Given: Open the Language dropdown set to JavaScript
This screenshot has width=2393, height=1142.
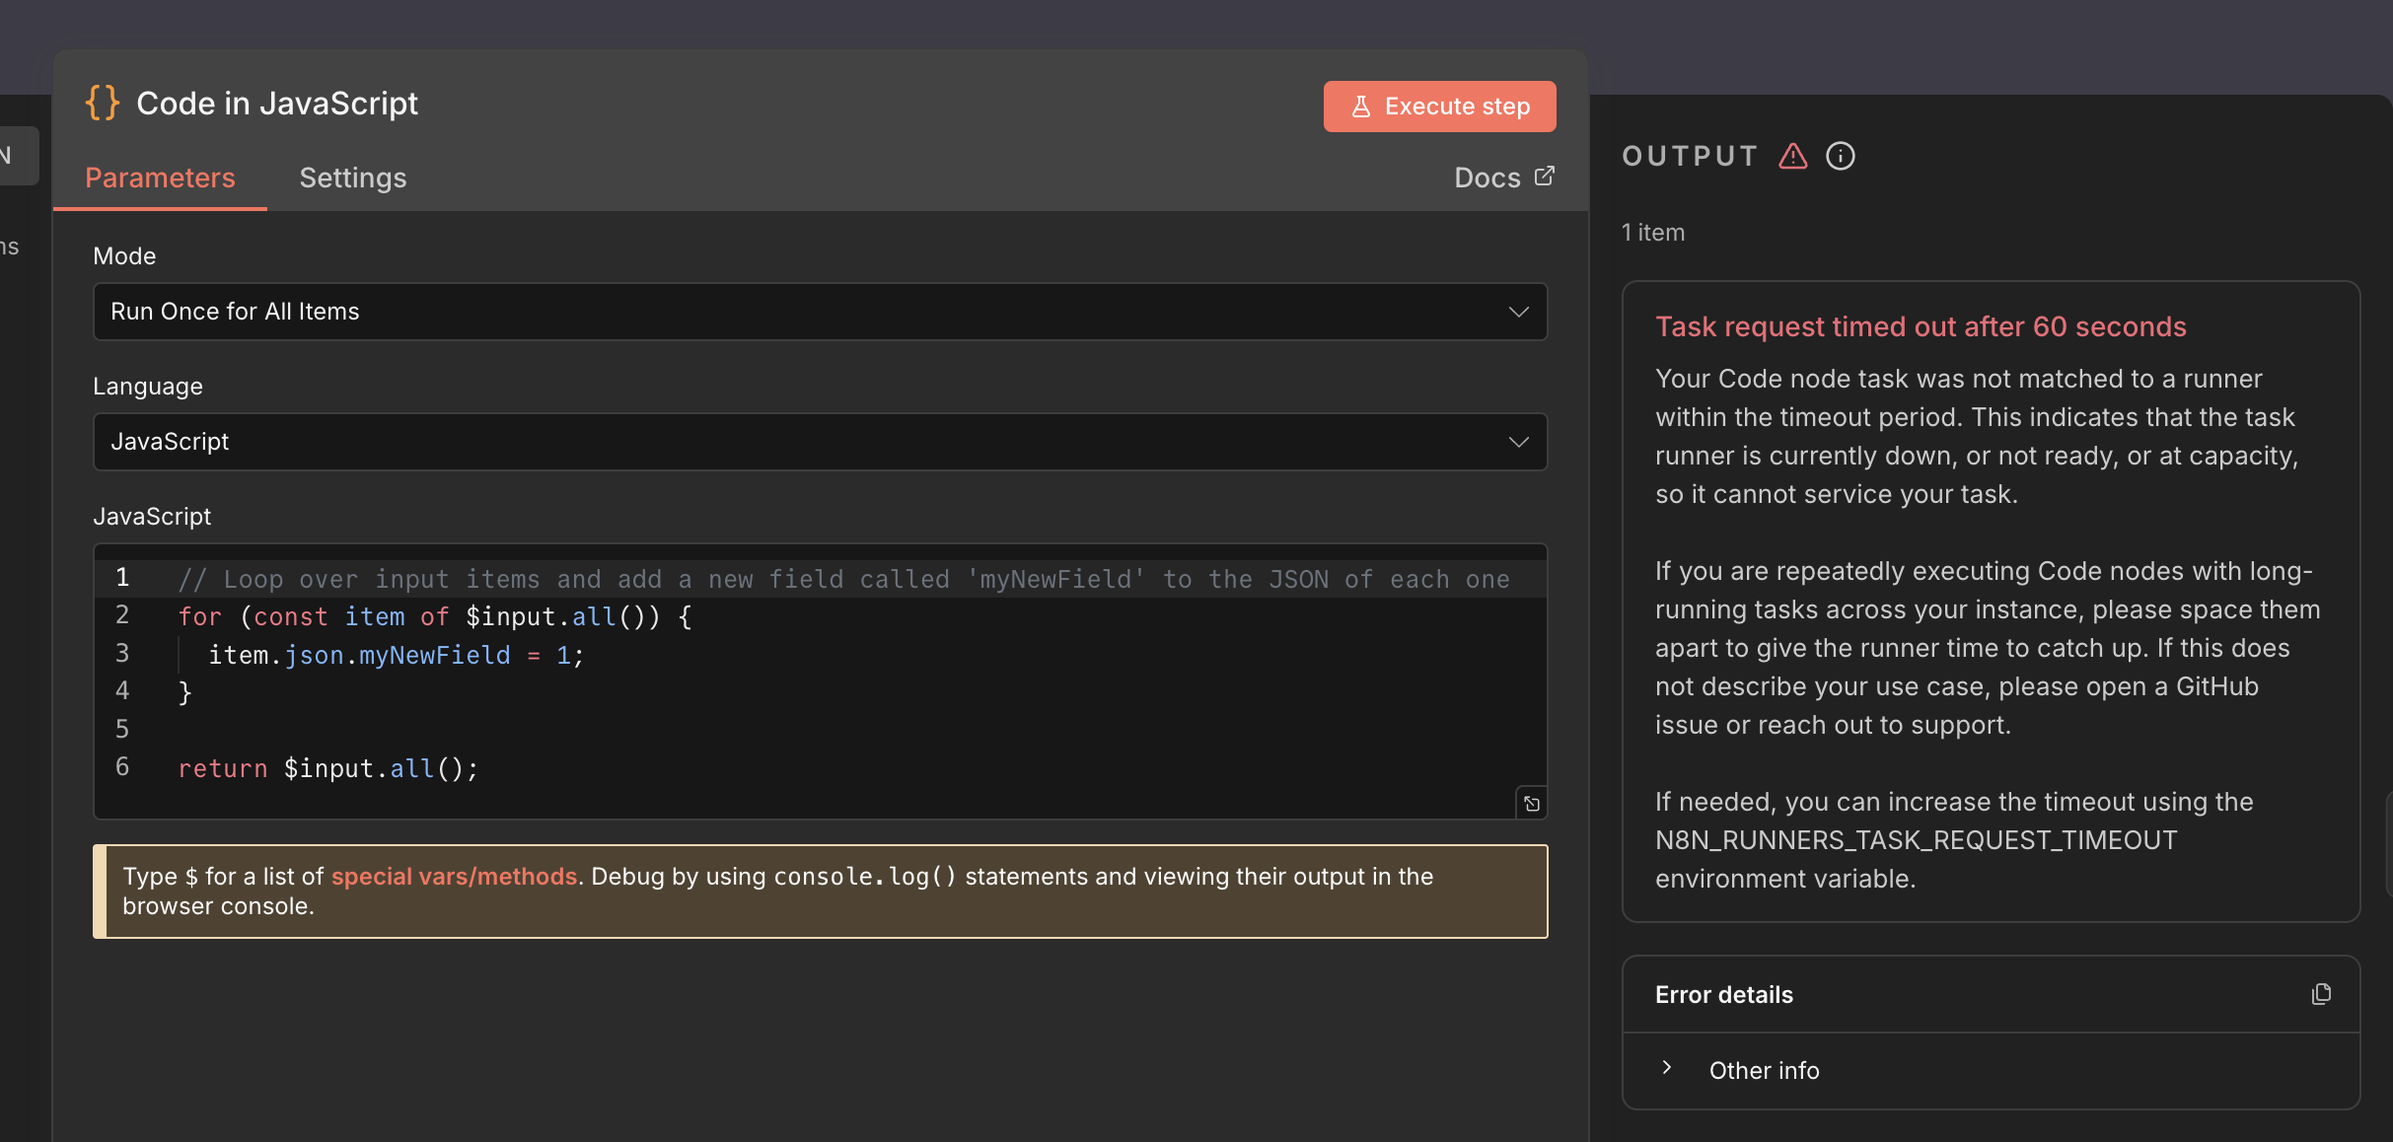Looking at the screenshot, I should [820, 442].
